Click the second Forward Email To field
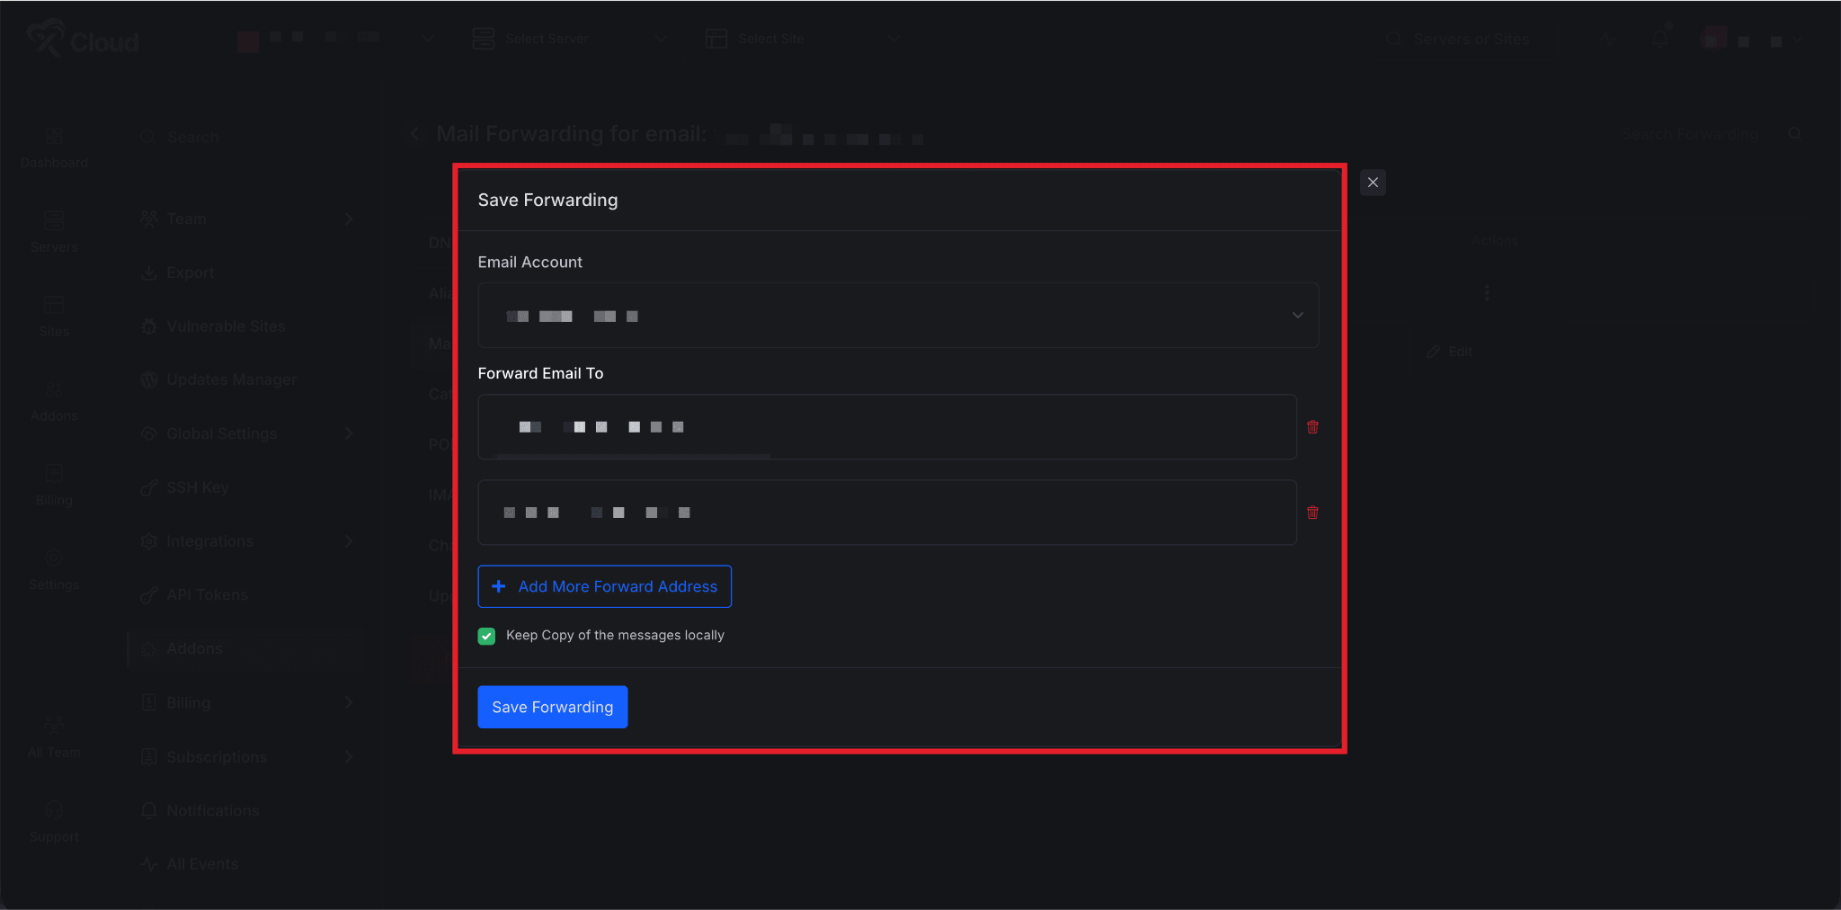 pos(887,513)
